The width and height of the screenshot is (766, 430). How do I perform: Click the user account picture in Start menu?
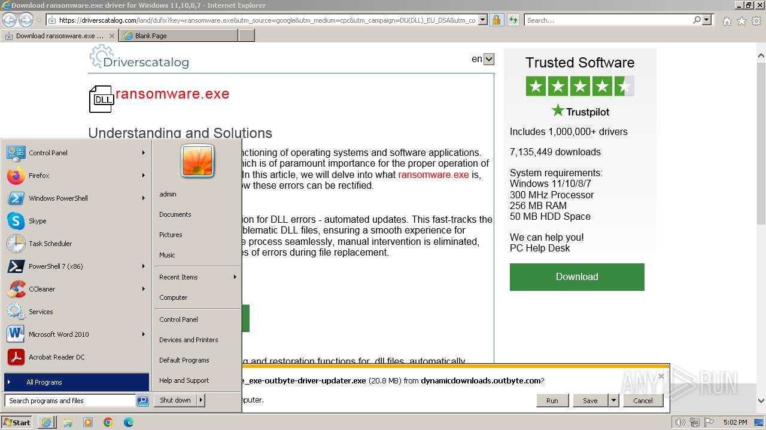point(197,161)
